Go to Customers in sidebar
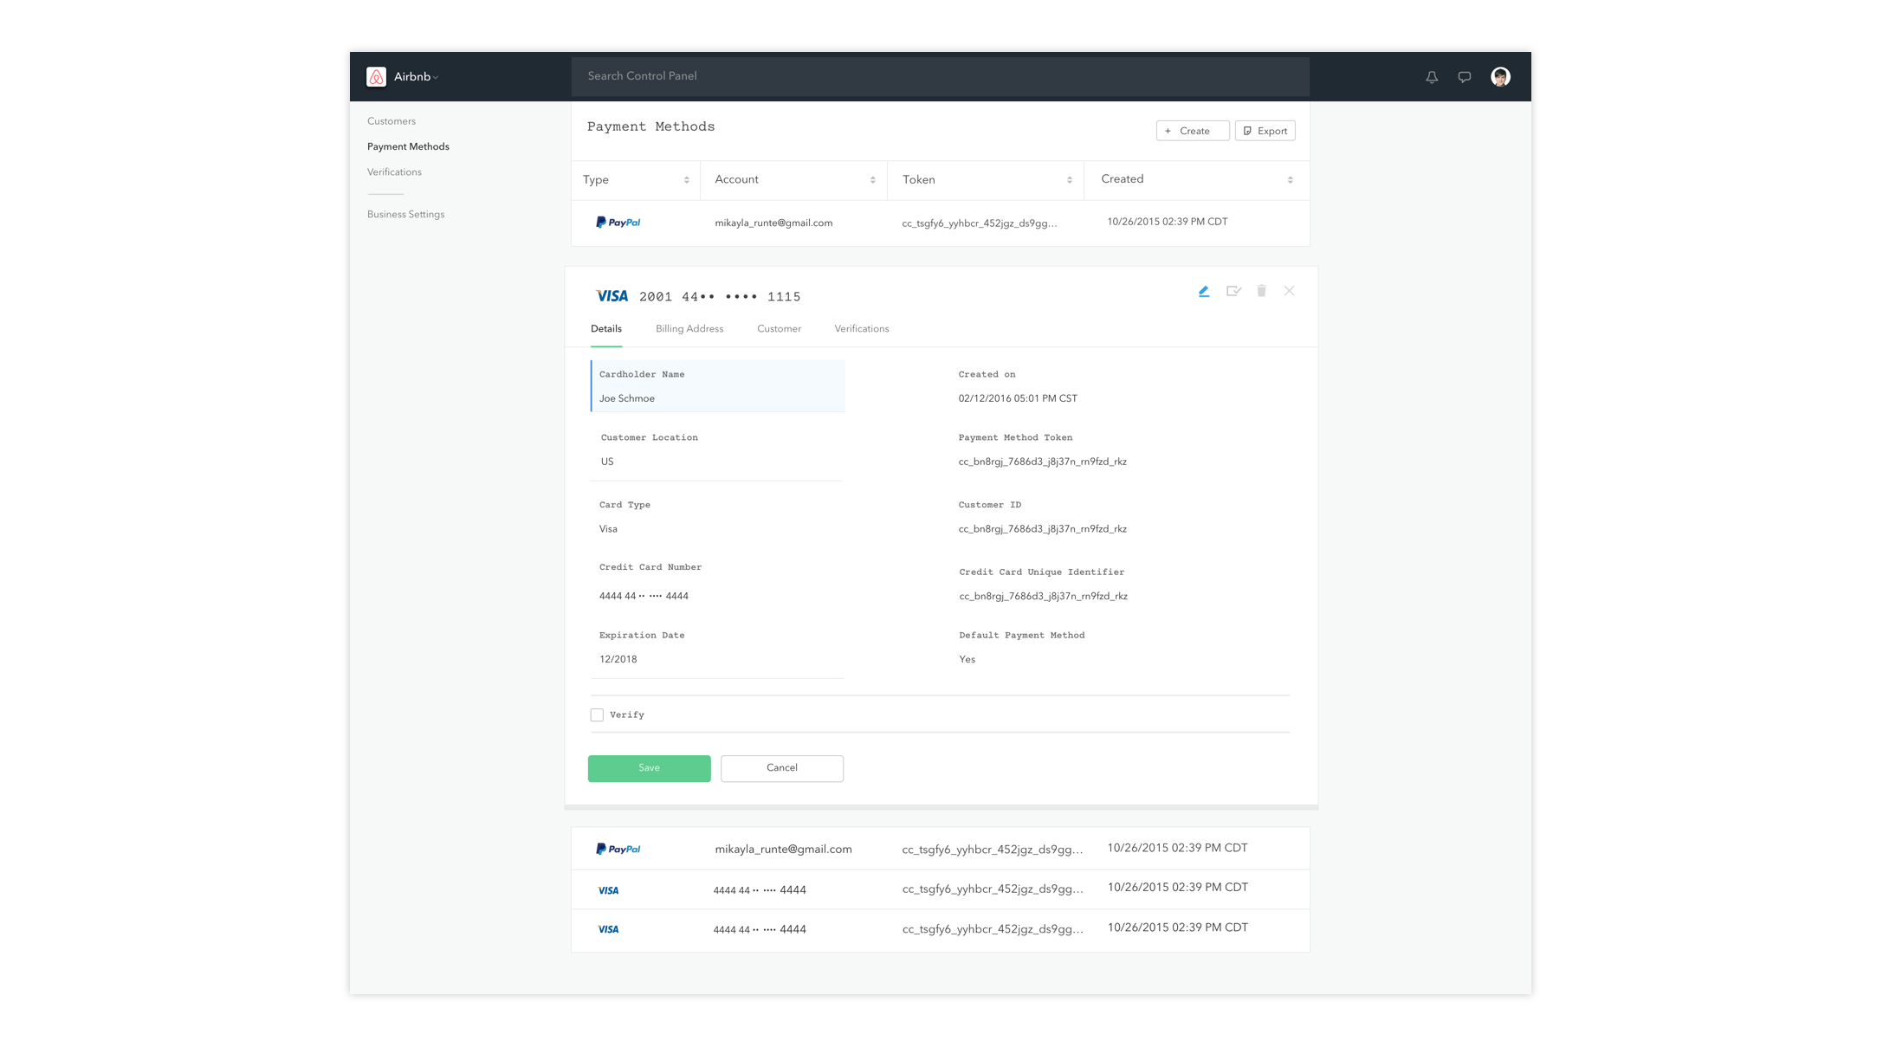 click(391, 121)
